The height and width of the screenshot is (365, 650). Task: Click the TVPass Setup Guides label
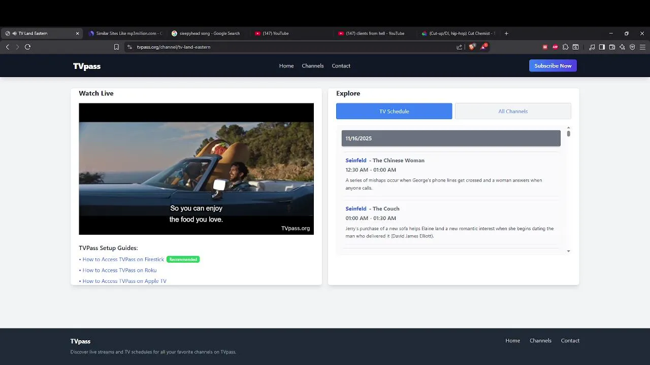click(x=108, y=248)
